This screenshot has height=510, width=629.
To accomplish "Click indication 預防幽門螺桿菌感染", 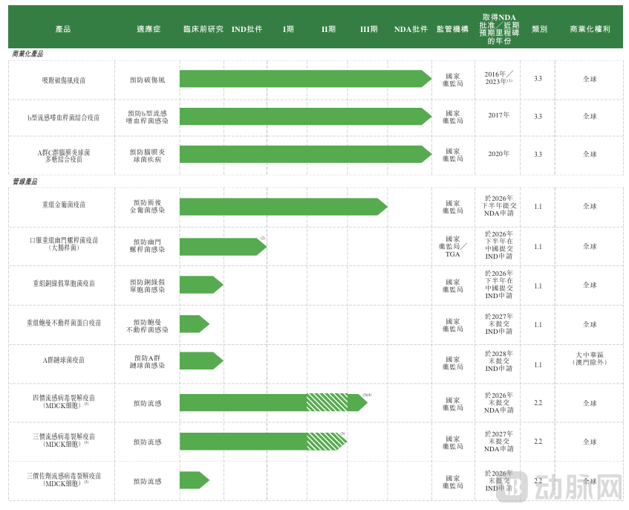I will tap(147, 245).
